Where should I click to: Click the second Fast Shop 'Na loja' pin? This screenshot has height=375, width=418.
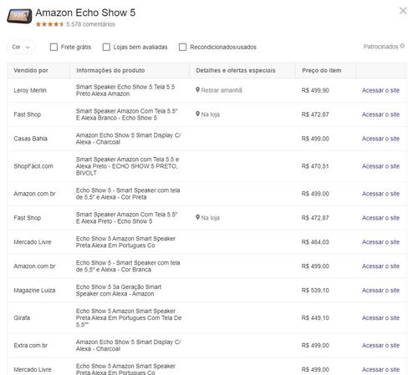tap(197, 217)
